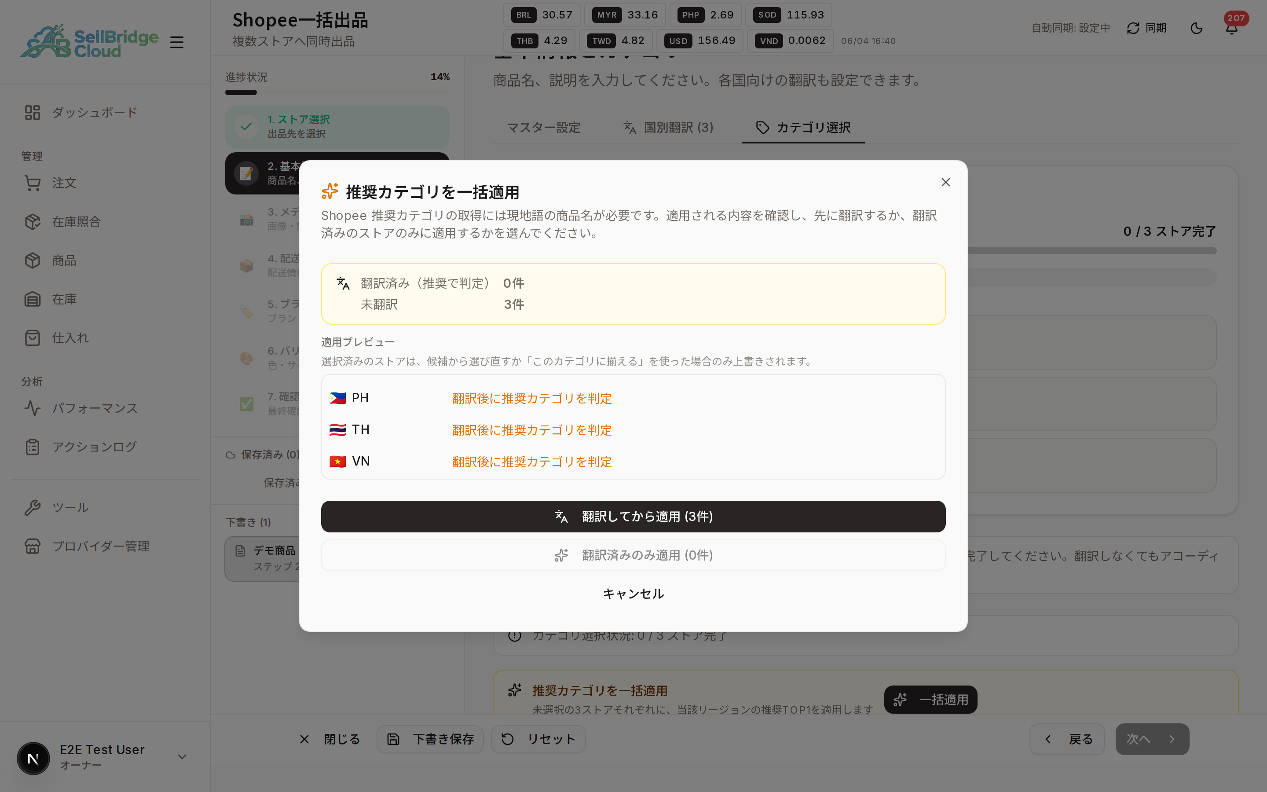This screenshot has height=792, width=1267.
Task: Click the USD 156.49 exchange rate chip
Action: pos(700,40)
